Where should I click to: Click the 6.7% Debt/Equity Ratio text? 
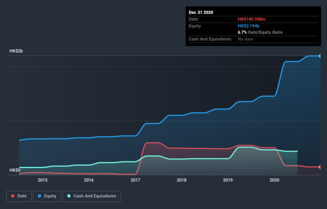click(260, 32)
